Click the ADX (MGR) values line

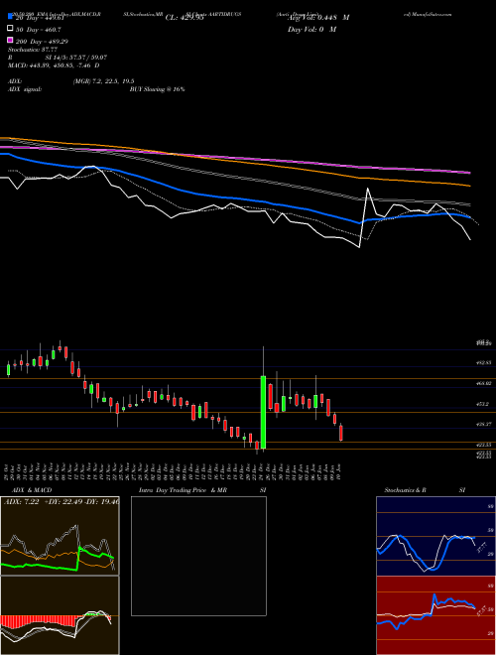pyautogui.click(x=71, y=81)
